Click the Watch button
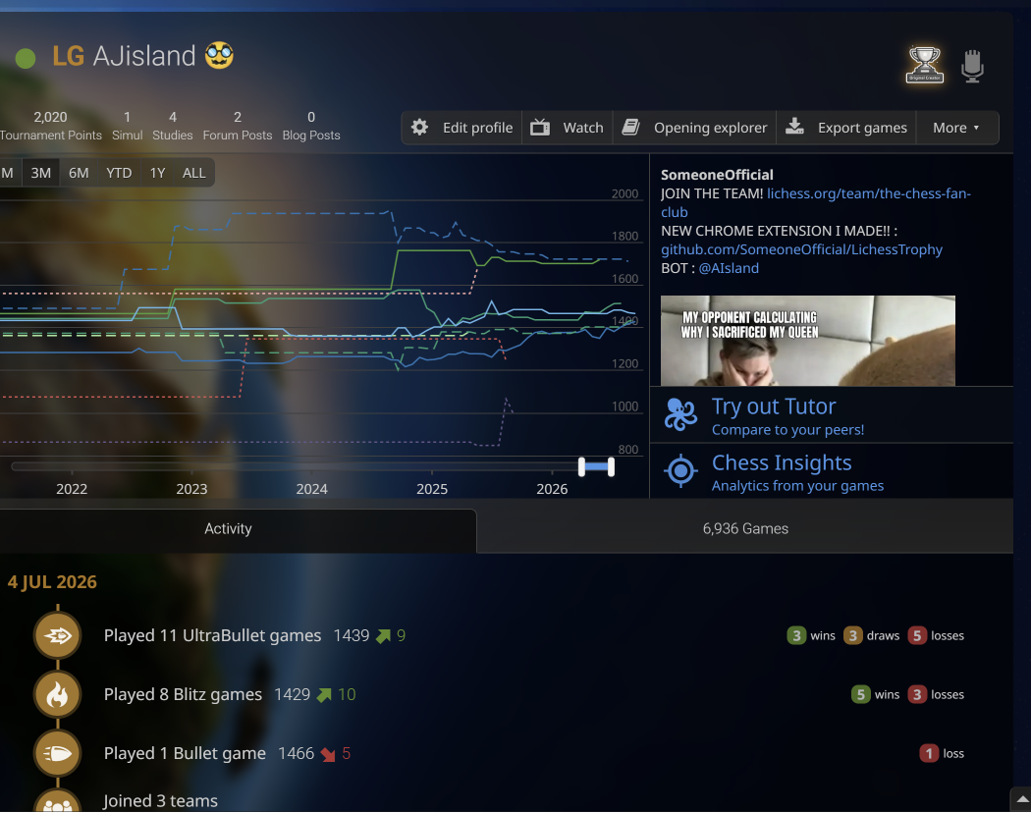 pyautogui.click(x=567, y=128)
